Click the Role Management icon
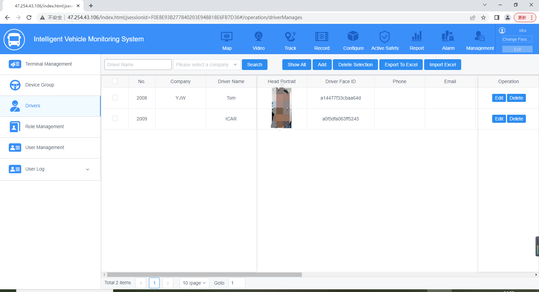 (15, 127)
